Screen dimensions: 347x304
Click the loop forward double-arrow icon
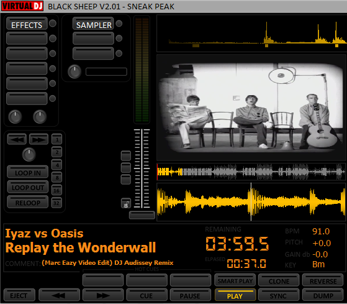38,139
